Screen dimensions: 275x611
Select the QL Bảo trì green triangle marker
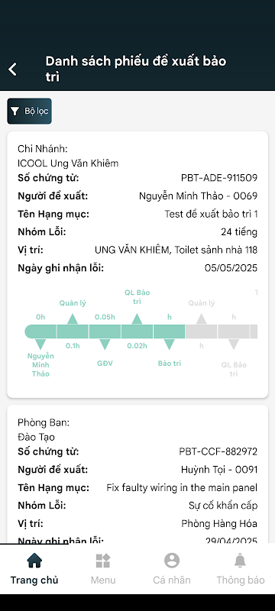137,318
